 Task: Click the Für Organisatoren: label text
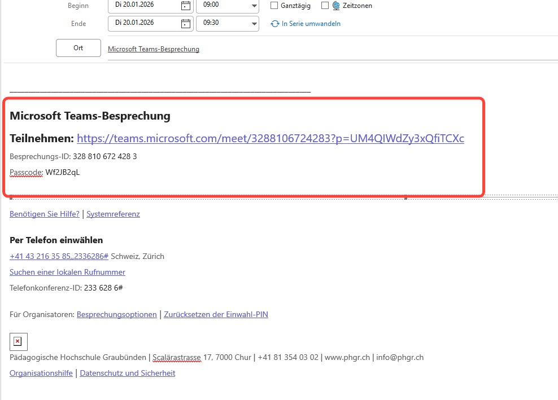point(42,314)
